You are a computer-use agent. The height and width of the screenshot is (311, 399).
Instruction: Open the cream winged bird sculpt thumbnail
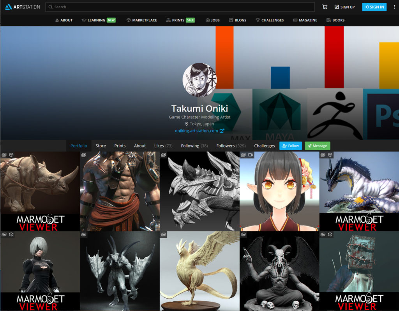coord(199,271)
